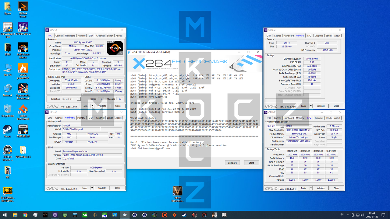Open Windows Start menu
390x219 pixels.
point(5,215)
